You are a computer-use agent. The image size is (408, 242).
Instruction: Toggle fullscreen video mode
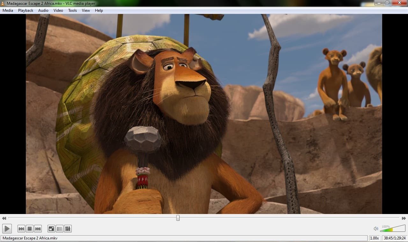tap(51, 228)
